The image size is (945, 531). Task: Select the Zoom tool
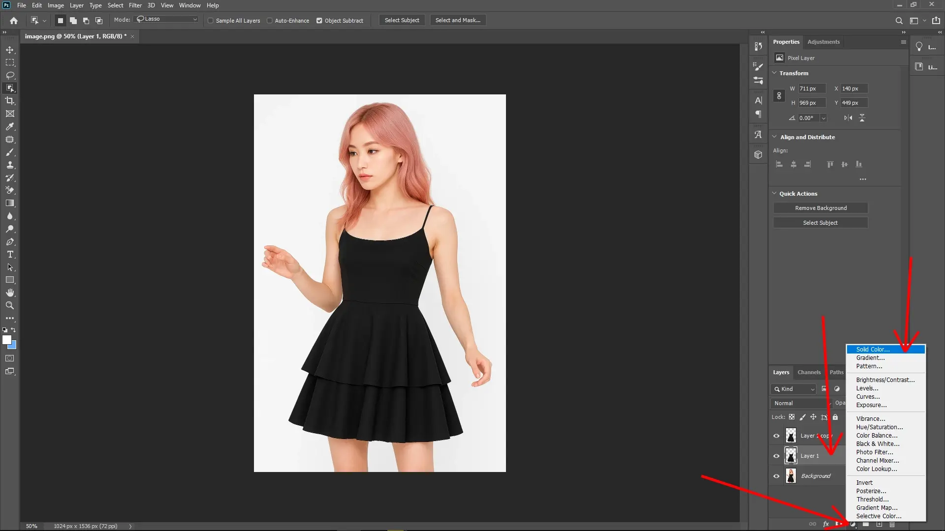(x=10, y=305)
